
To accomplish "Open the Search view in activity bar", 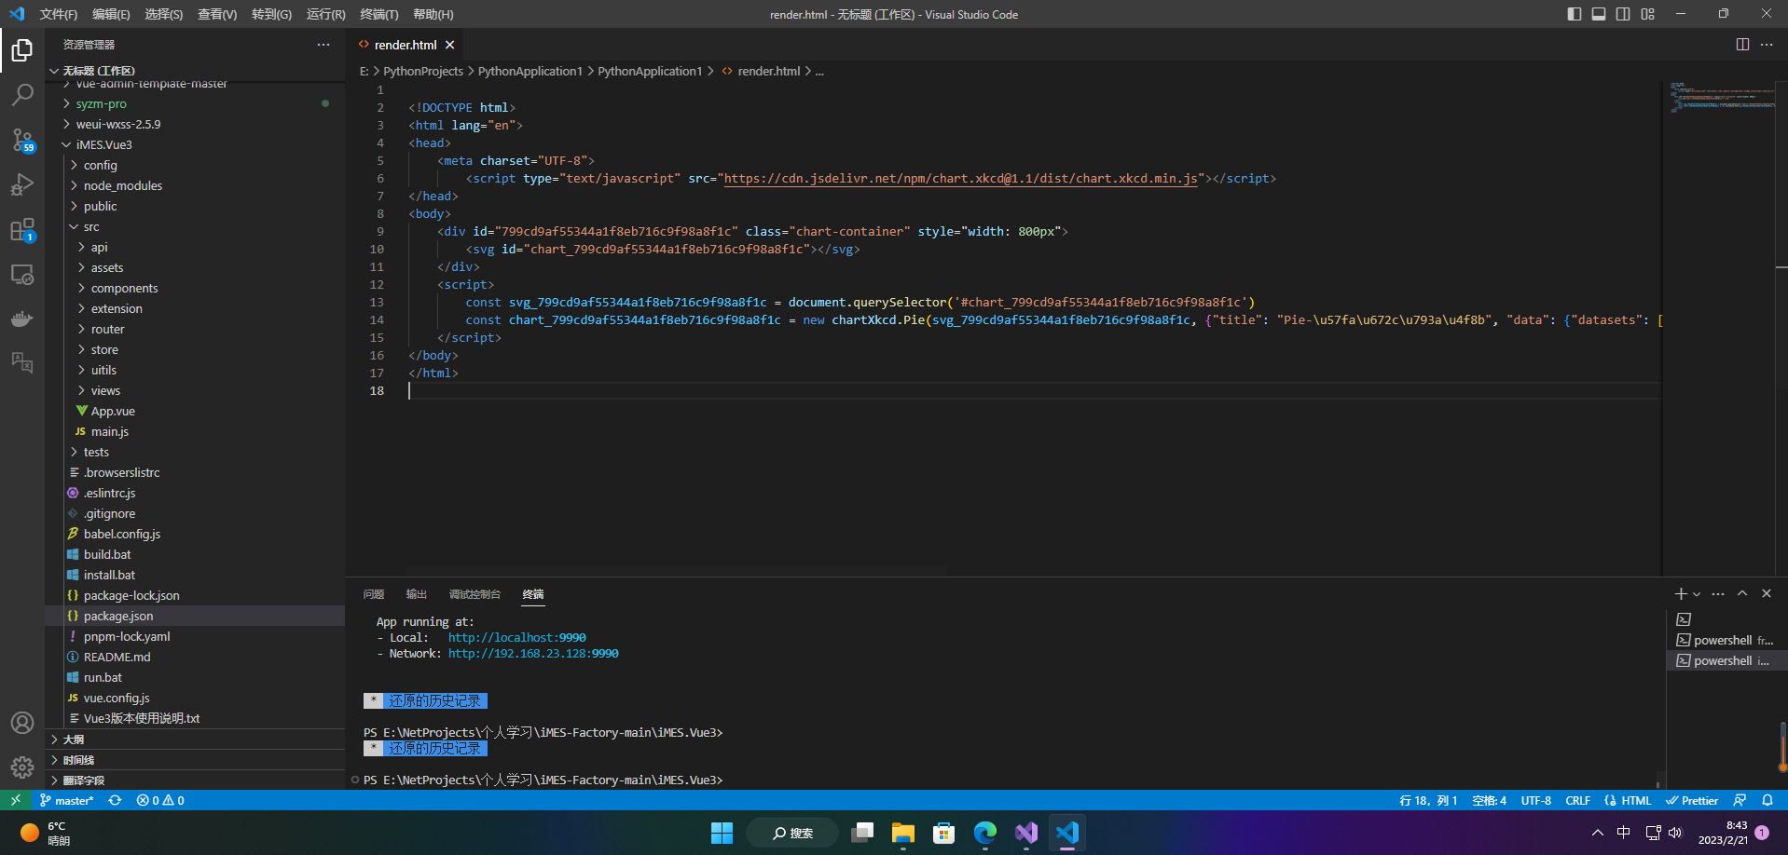I will click(22, 95).
